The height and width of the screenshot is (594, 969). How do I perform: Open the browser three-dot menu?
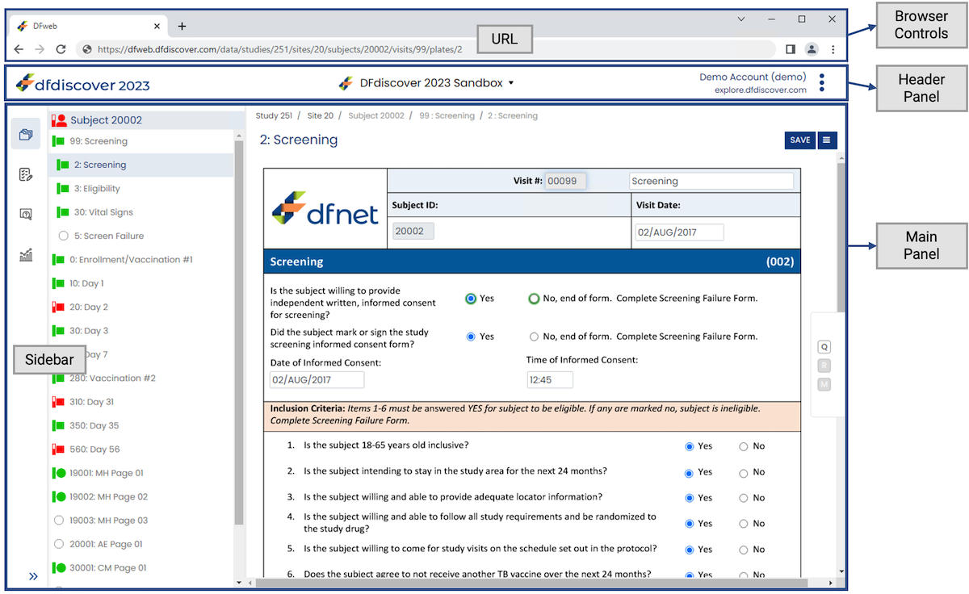(x=833, y=49)
